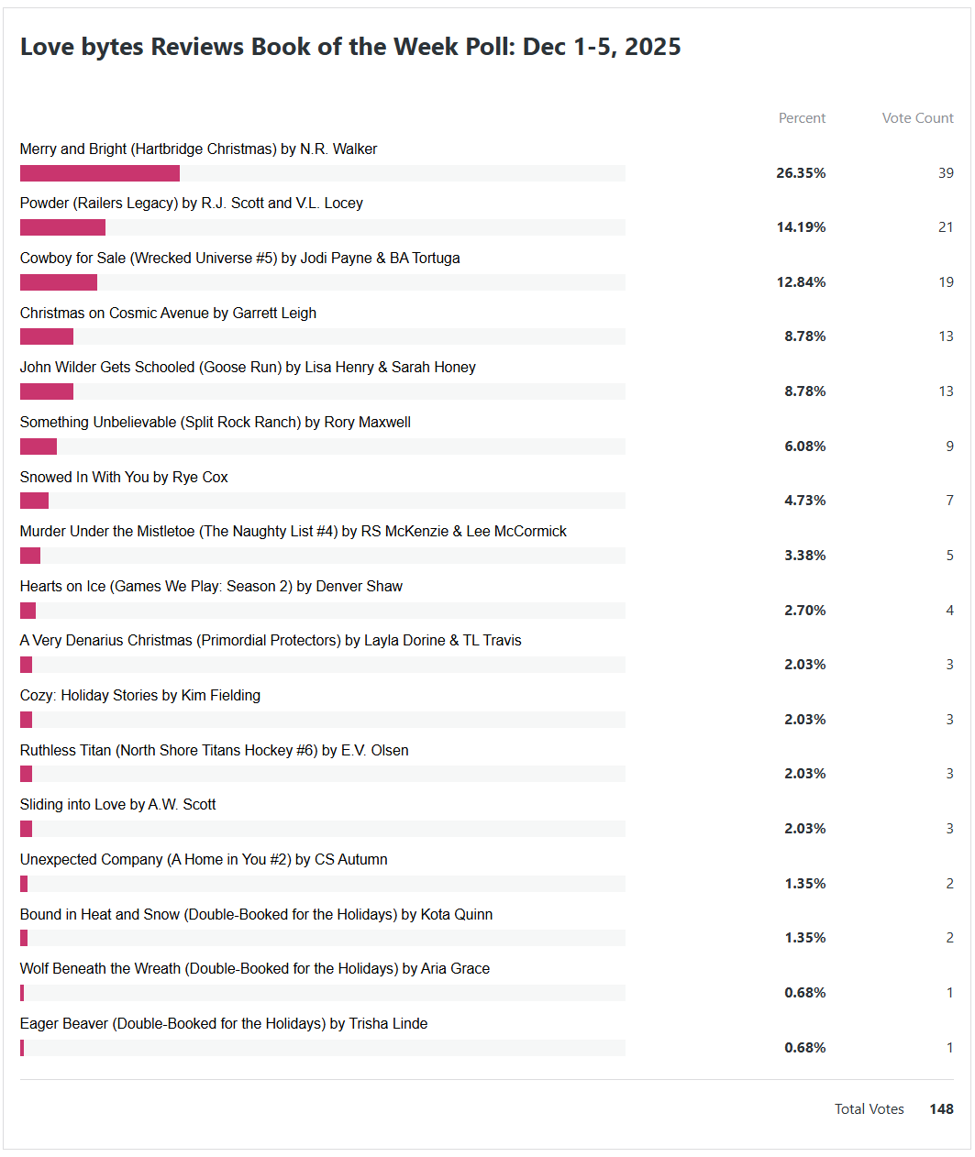Viewport: 975px width, 1157px height.
Task: Click the Ruthless Titan entry label
Action: [x=214, y=750]
